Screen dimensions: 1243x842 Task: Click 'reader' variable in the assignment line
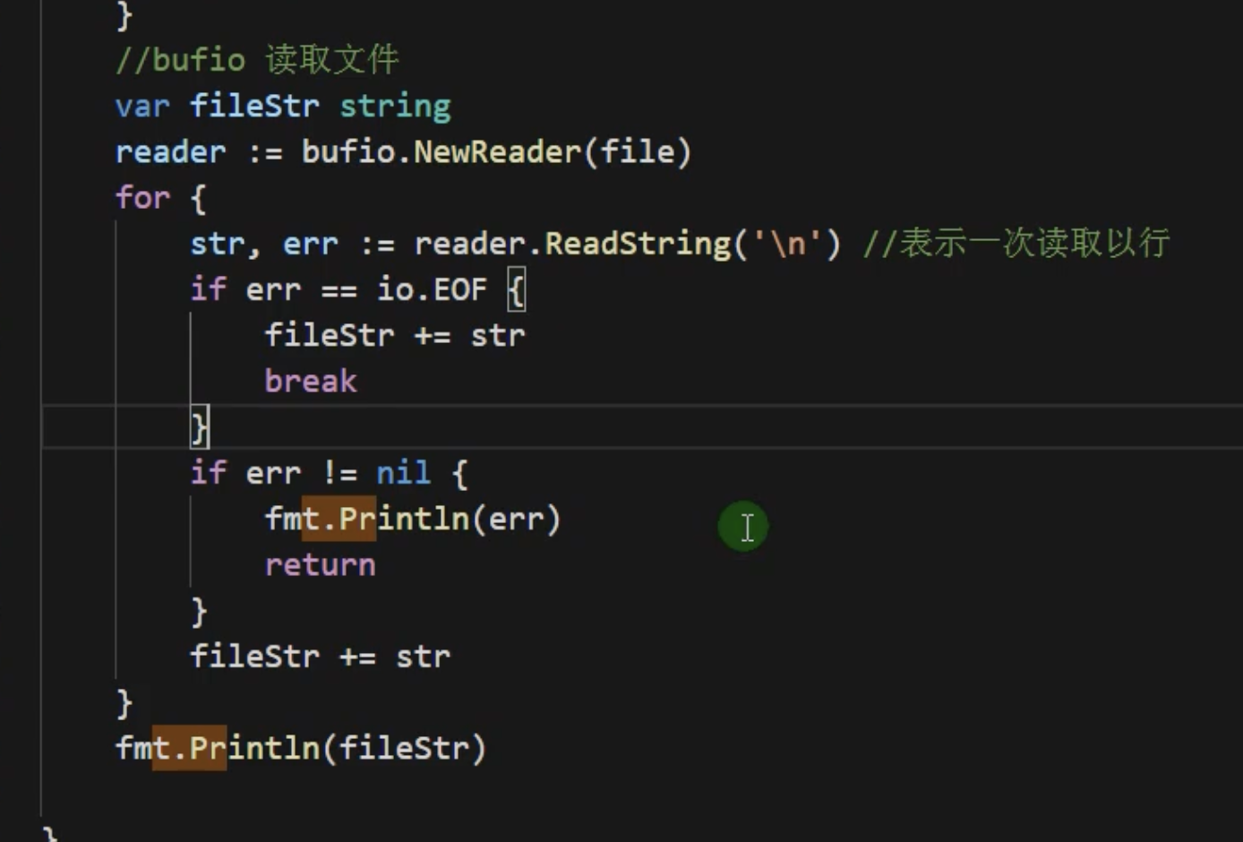pyautogui.click(x=170, y=151)
